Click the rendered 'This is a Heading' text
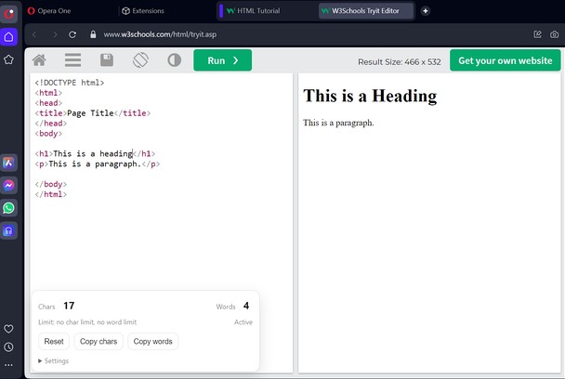565x379 pixels. click(370, 97)
